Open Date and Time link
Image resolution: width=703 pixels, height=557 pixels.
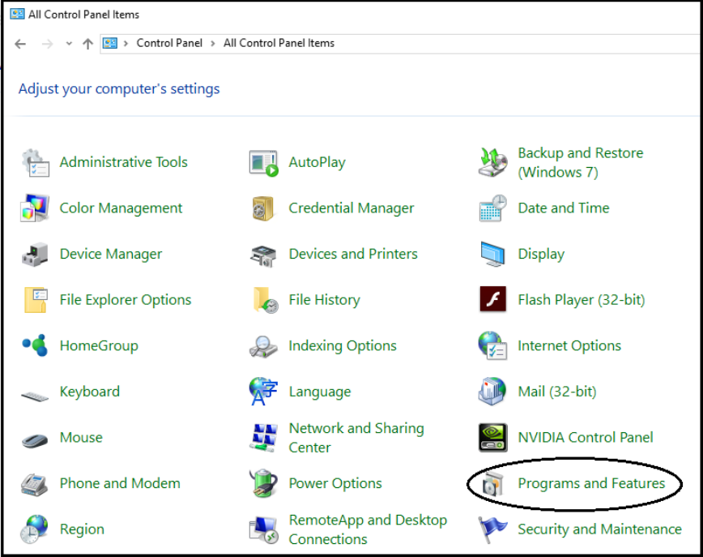tap(564, 208)
